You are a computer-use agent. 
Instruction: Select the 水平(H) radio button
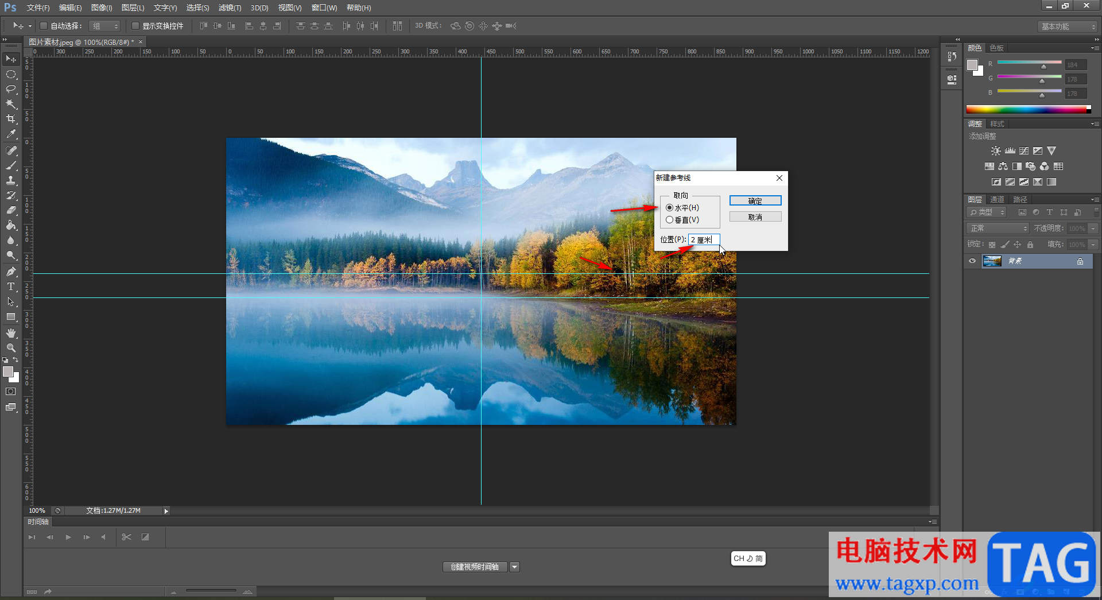pyautogui.click(x=669, y=208)
